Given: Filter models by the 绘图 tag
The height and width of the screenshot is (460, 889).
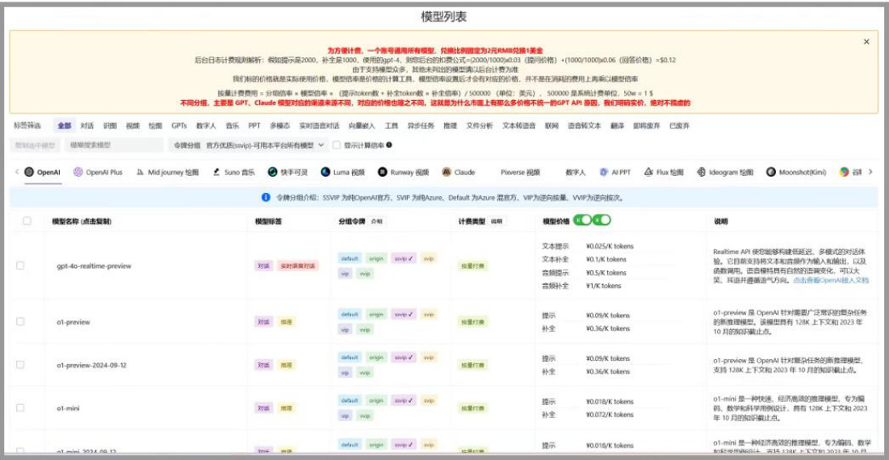Looking at the screenshot, I should (155, 126).
